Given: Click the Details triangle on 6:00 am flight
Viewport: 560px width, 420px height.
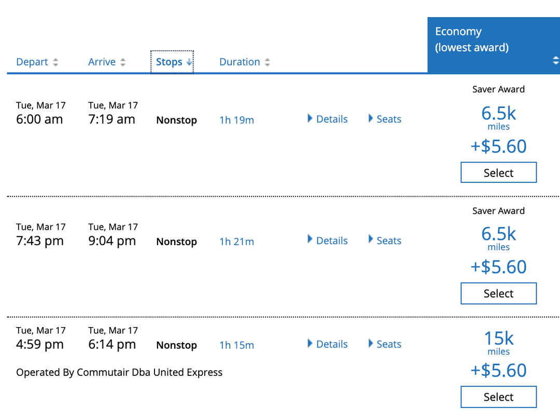Looking at the screenshot, I should coord(310,118).
